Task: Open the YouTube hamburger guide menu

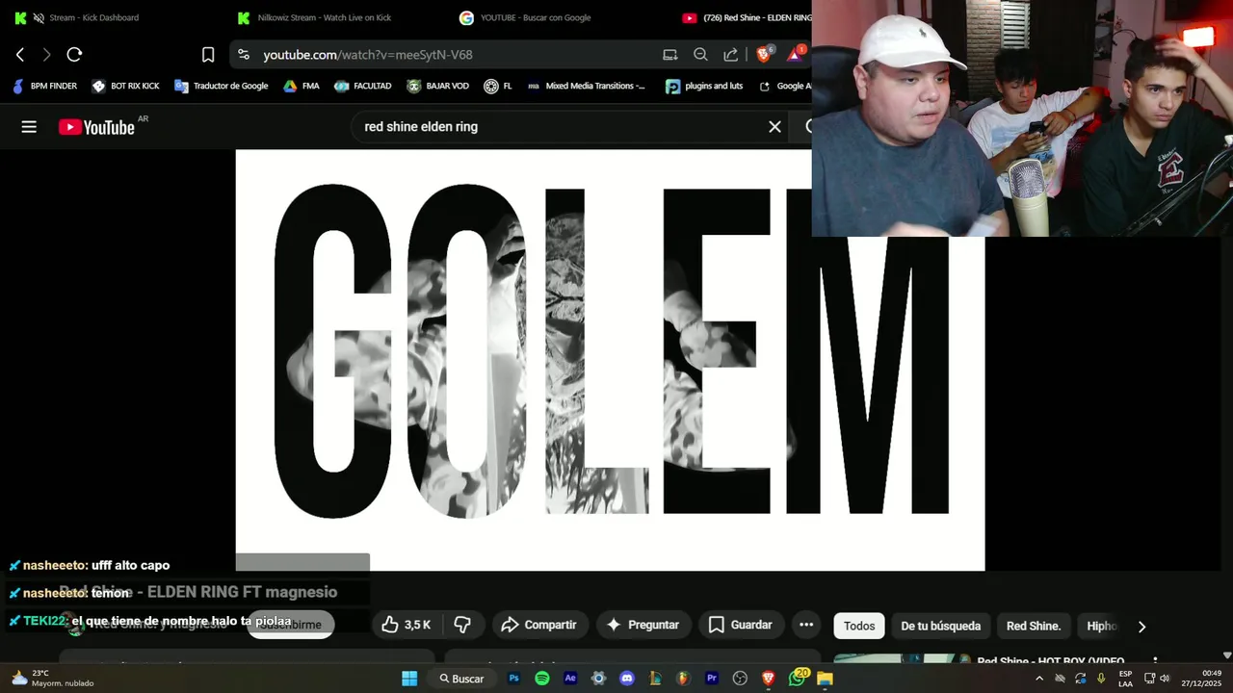Action: (x=29, y=126)
